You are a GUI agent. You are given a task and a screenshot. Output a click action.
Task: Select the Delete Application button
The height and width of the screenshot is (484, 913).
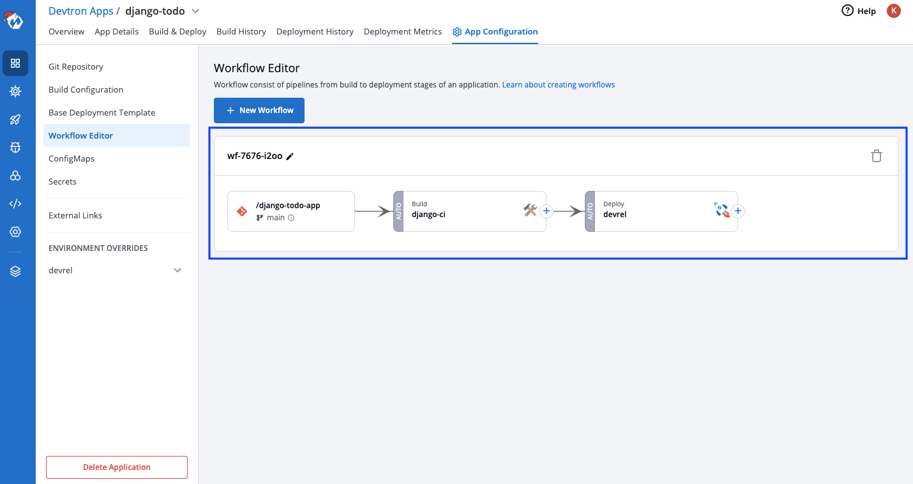116,467
